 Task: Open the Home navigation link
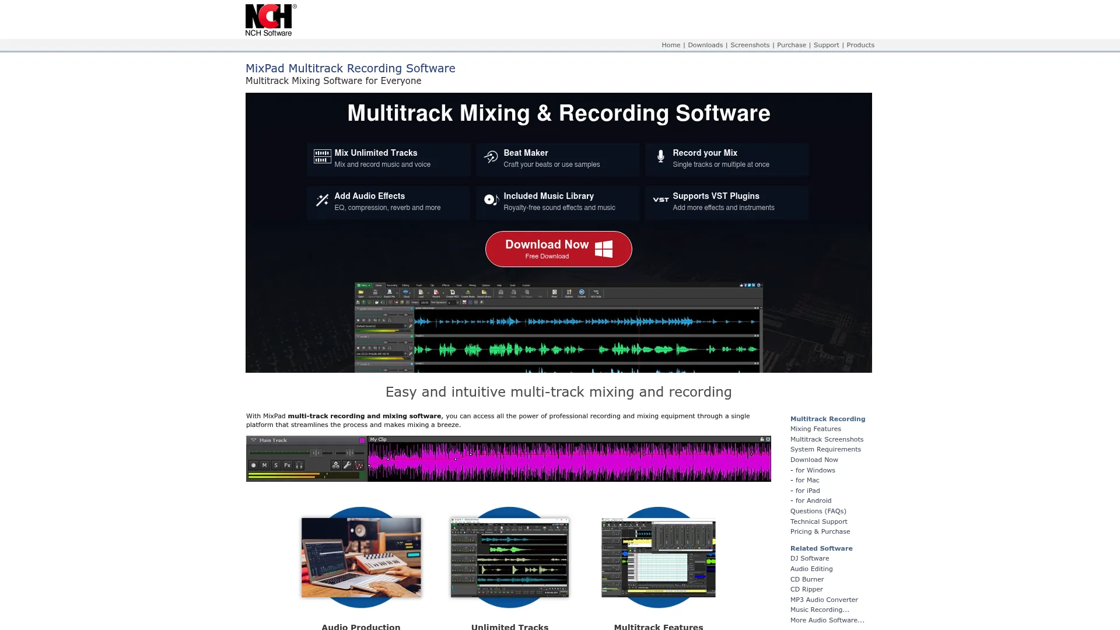tap(671, 45)
